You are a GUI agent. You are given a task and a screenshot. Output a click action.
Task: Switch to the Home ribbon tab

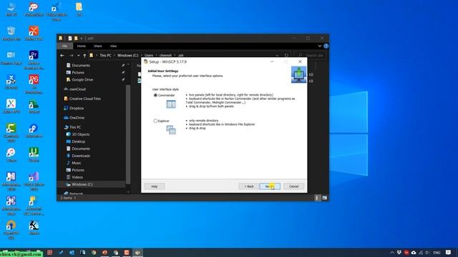[x=81, y=46]
